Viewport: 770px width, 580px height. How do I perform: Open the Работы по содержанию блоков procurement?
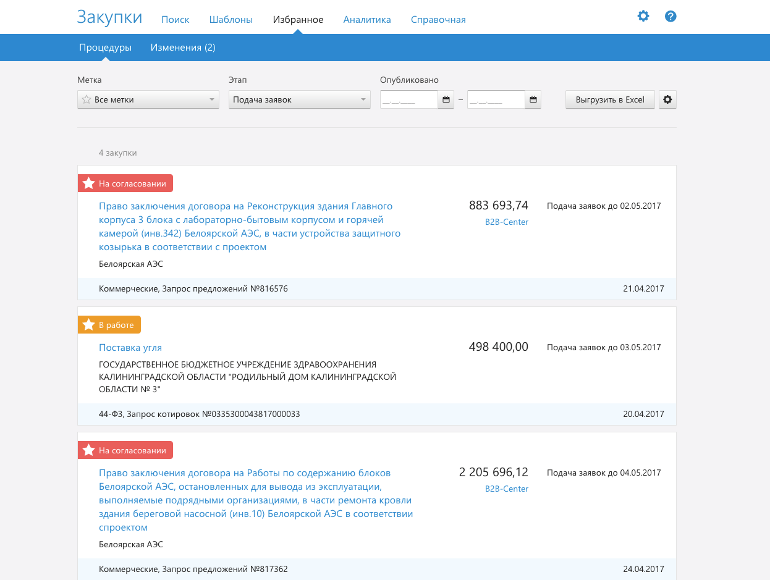[x=256, y=500]
